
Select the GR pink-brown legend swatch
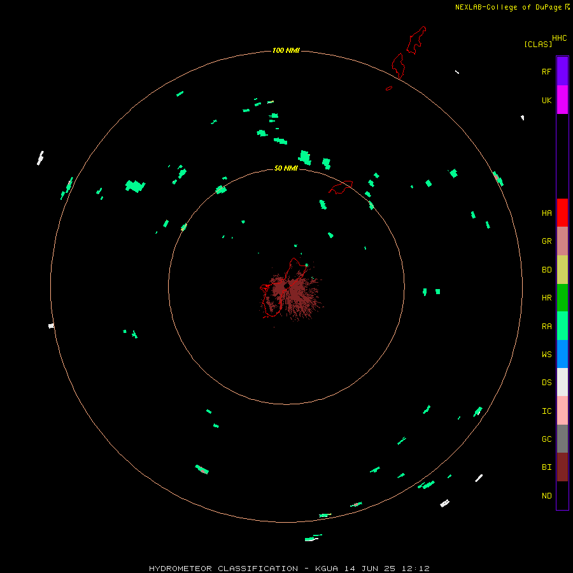click(x=562, y=241)
